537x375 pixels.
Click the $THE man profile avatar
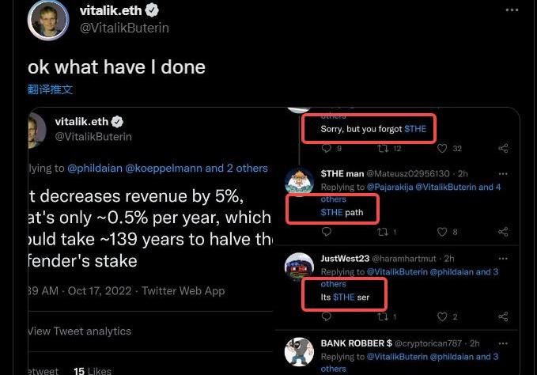click(300, 183)
